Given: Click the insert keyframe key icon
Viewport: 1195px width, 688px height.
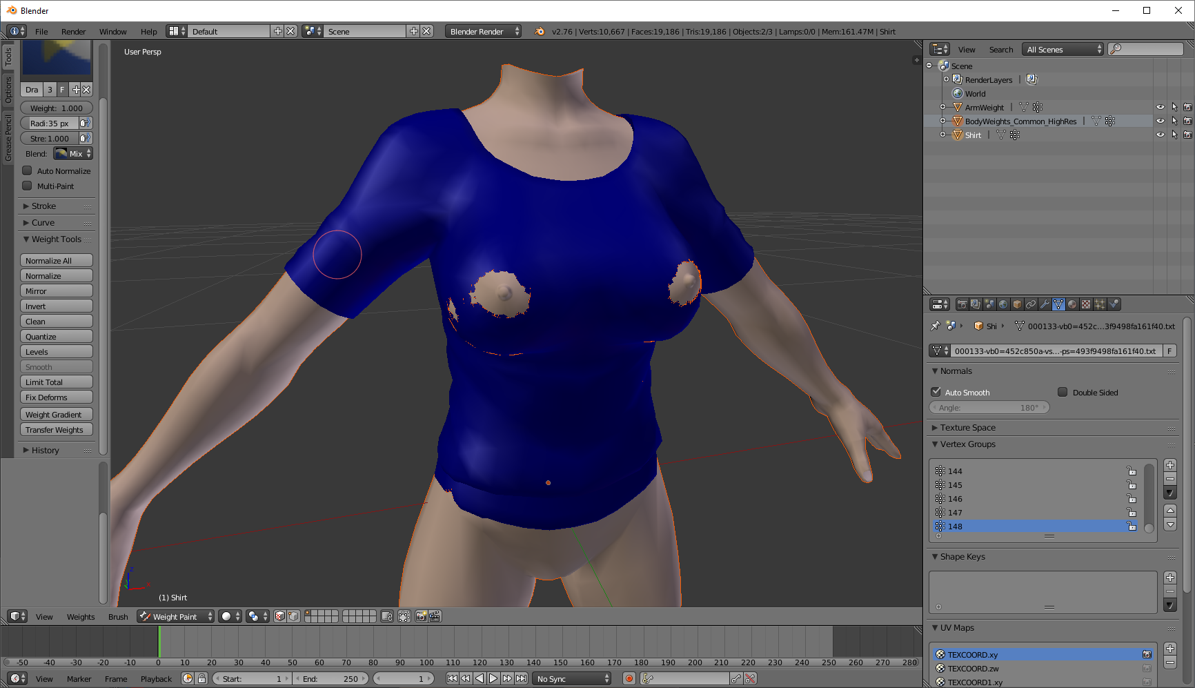Looking at the screenshot, I should coord(736,678).
